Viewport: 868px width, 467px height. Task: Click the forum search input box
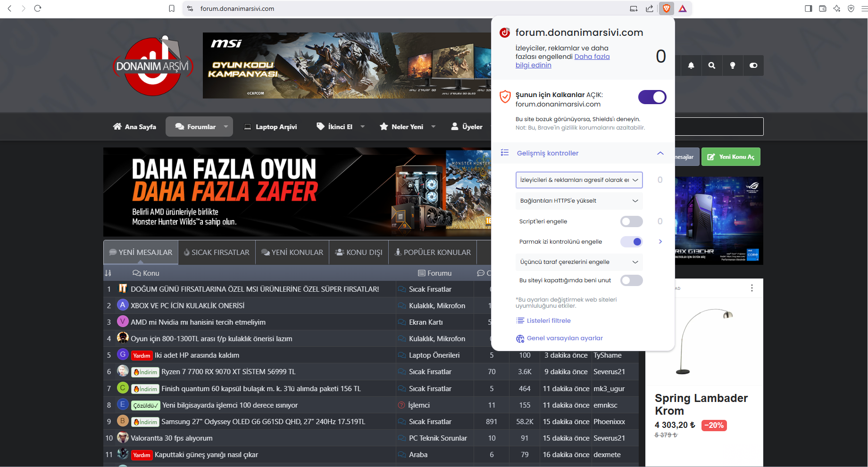tap(719, 126)
